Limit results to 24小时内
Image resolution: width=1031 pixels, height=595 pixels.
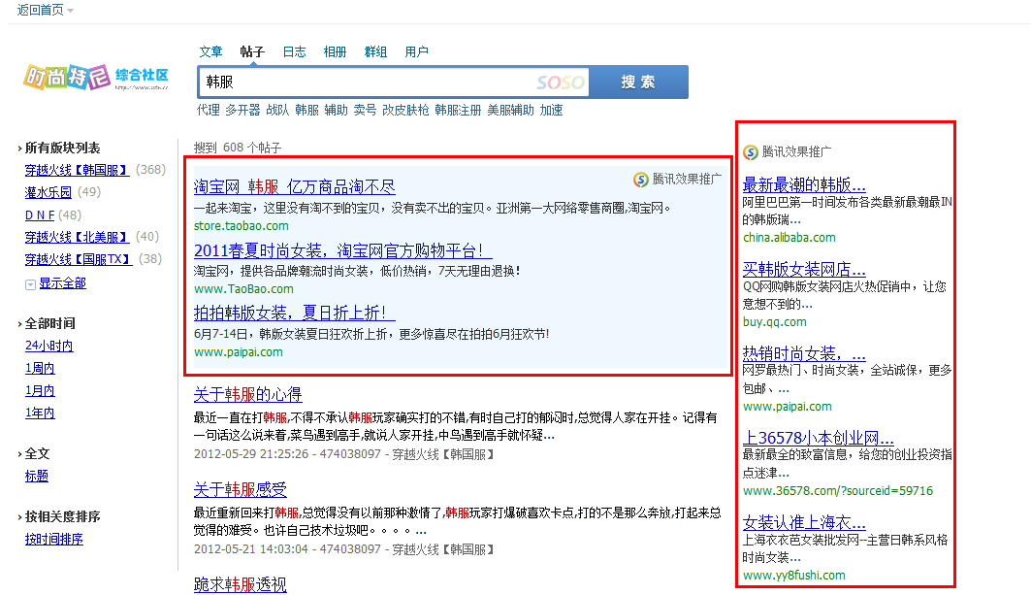pos(49,347)
